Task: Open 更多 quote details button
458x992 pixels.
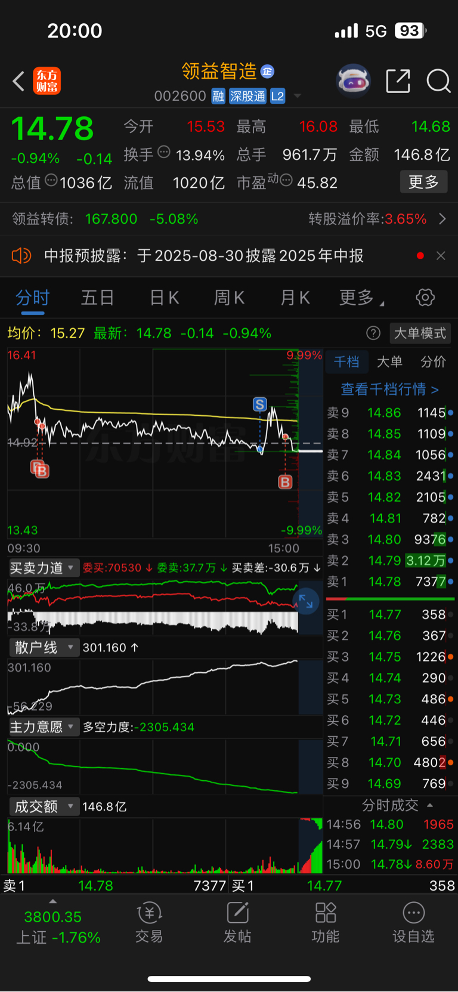Action: [x=423, y=182]
